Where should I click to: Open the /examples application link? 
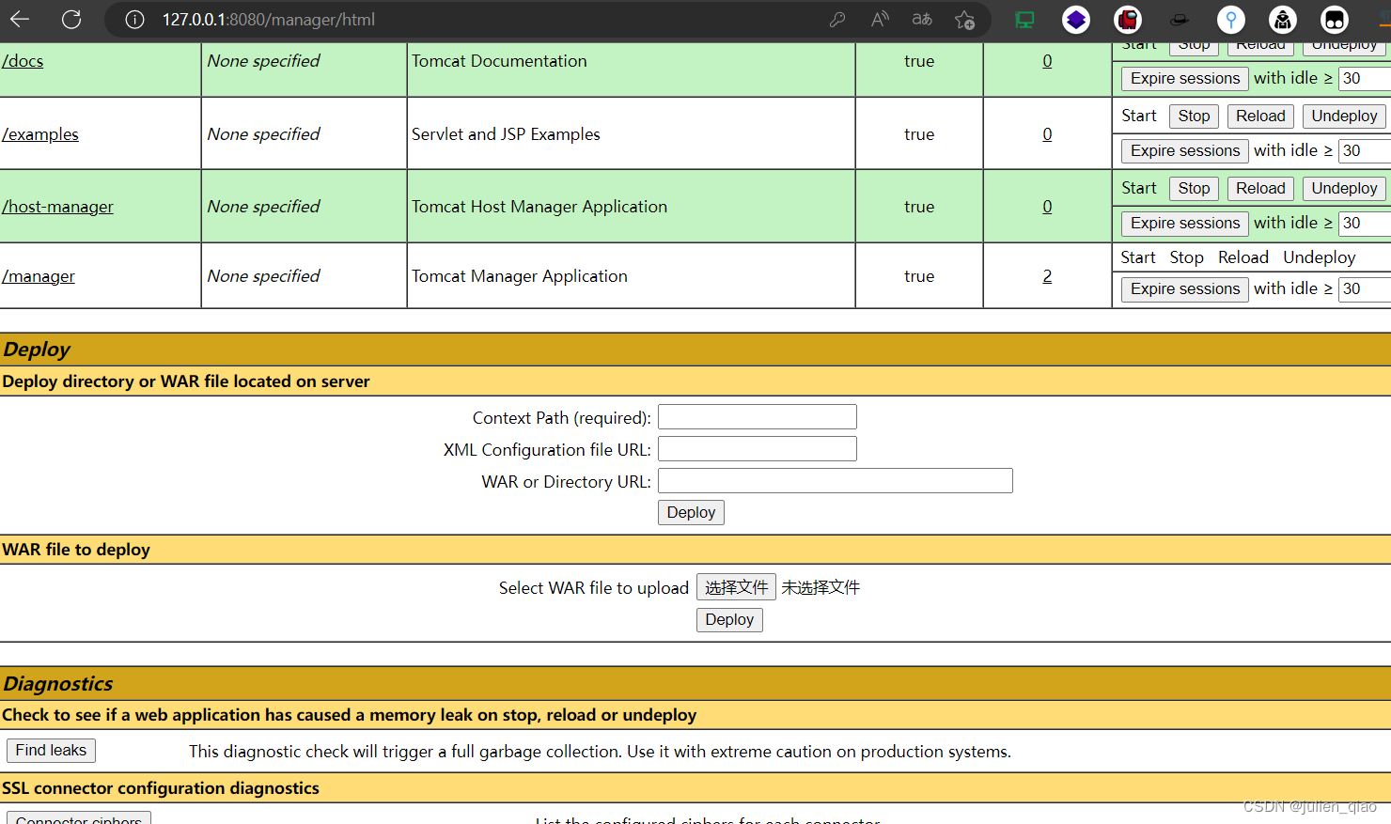pyautogui.click(x=40, y=134)
